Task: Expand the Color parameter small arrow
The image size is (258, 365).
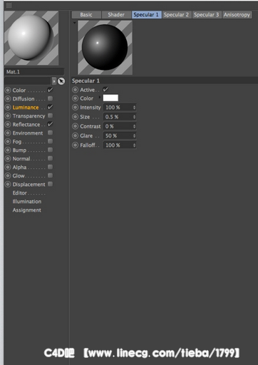Action: pos(100,97)
